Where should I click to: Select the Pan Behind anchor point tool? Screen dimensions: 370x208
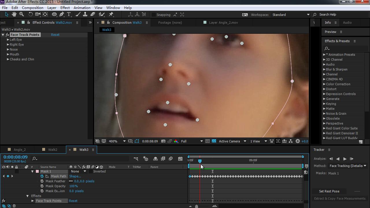[x=45, y=14]
